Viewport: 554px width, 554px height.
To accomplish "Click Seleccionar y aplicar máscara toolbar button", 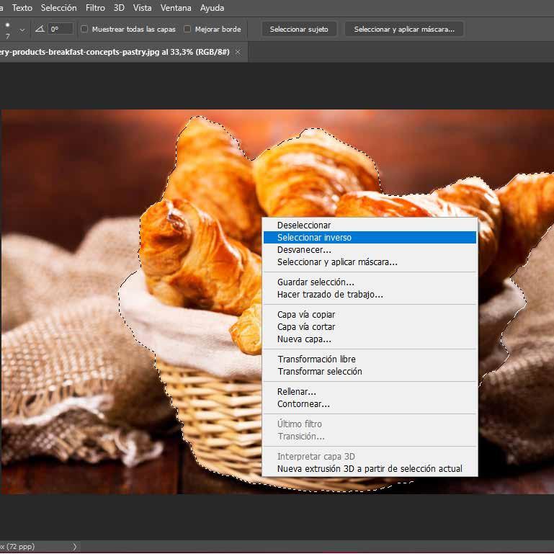I will (x=404, y=29).
